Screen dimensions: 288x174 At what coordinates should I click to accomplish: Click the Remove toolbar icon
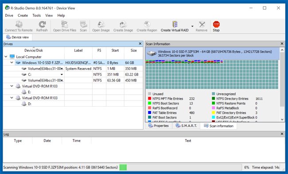(202, 26)
